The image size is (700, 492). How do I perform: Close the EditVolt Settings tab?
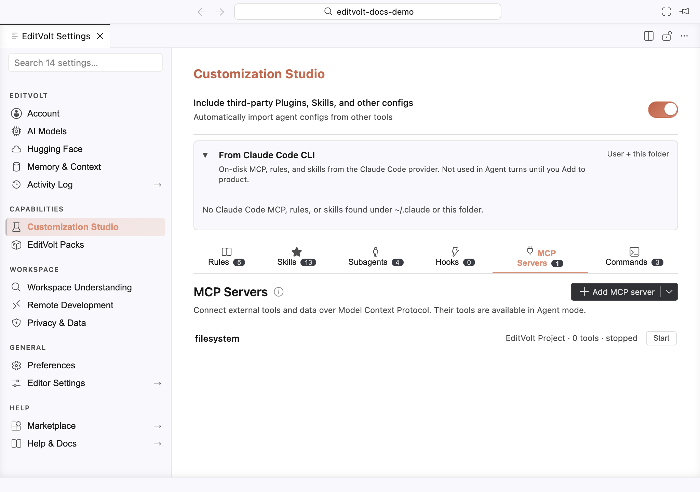pos(100,36)
